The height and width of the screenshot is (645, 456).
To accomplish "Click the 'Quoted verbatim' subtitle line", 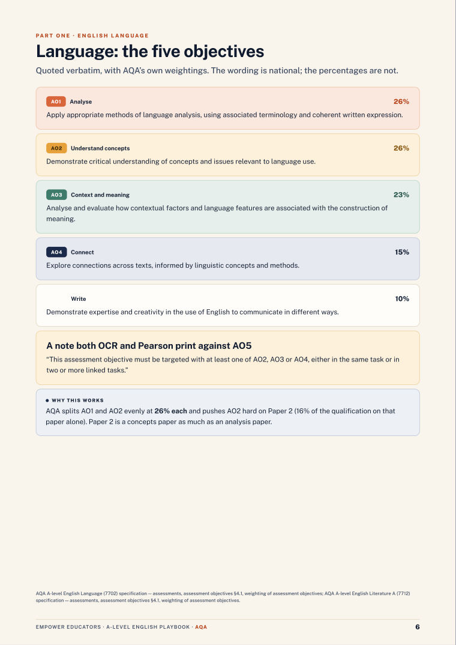I will click(x=217, y=70).
